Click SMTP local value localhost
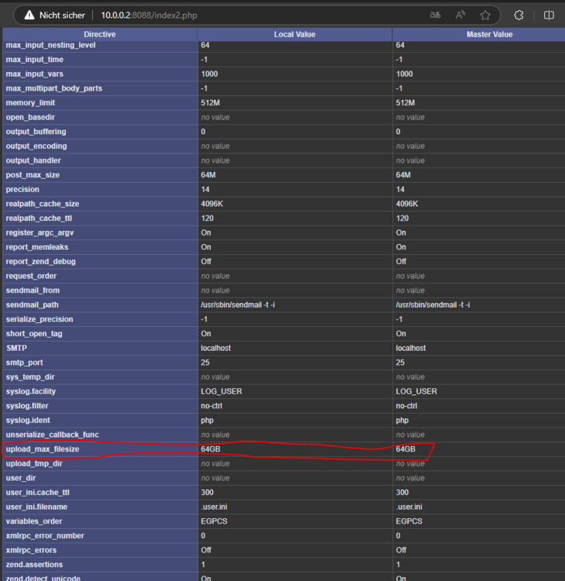The width and height of the screenshot is (565, 581). (x=215, y=349)
